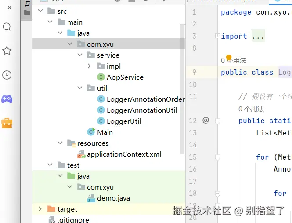Click the package keyword on line 1
The image size is (292, 223).
tap(236, 12)
